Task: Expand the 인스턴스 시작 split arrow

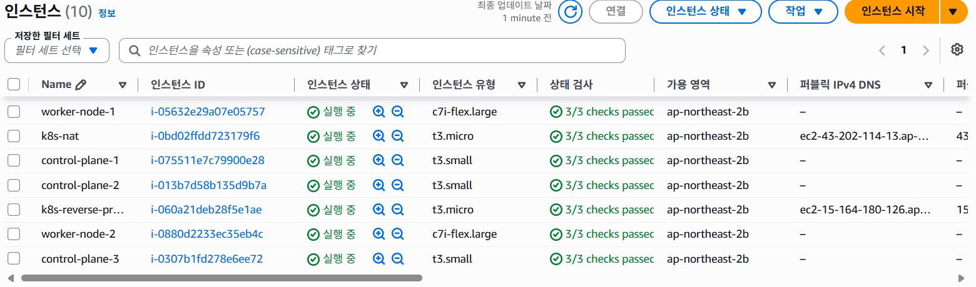Action: 953,12
